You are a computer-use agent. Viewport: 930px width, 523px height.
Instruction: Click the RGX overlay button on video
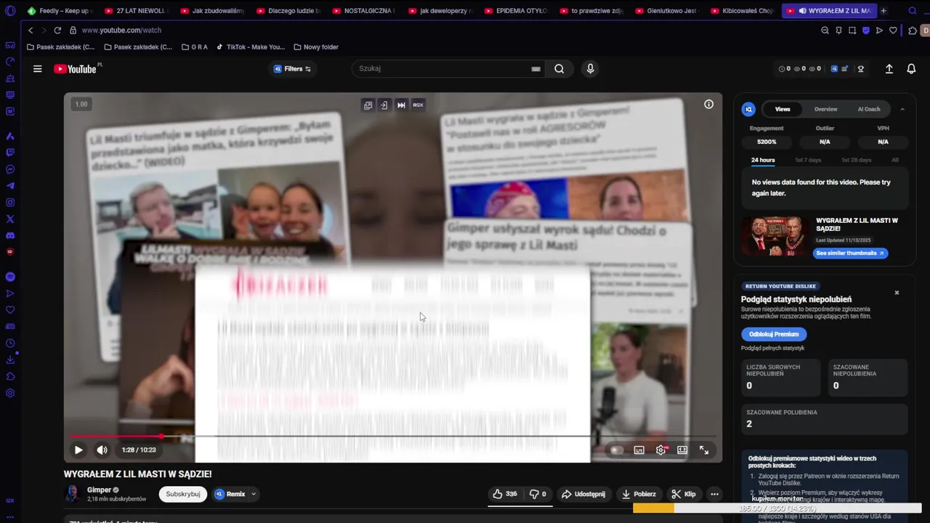tap(418, 105)
